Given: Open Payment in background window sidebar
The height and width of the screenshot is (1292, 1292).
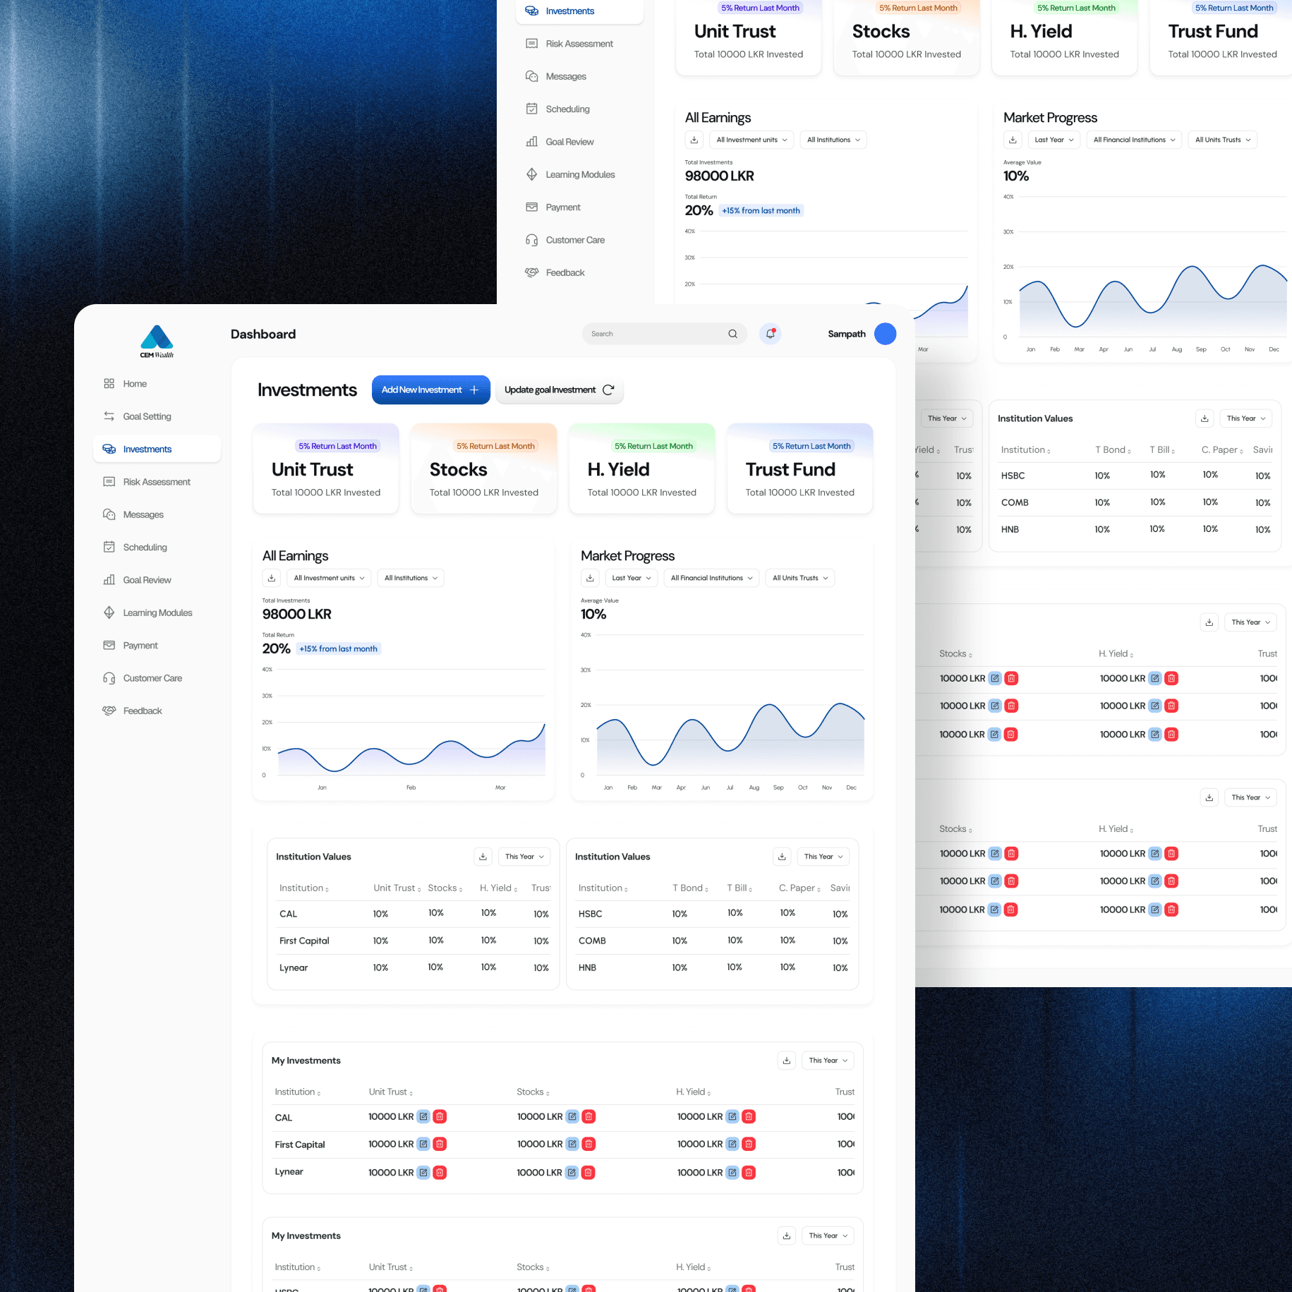Looking at the screenshot, I should 579,207.
